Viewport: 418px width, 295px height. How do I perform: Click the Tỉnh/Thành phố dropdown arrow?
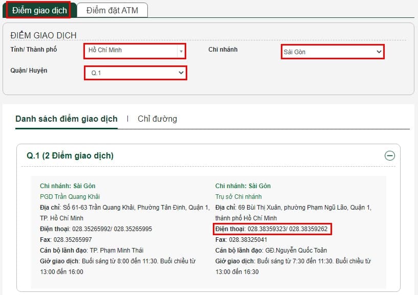coord(180,51)
